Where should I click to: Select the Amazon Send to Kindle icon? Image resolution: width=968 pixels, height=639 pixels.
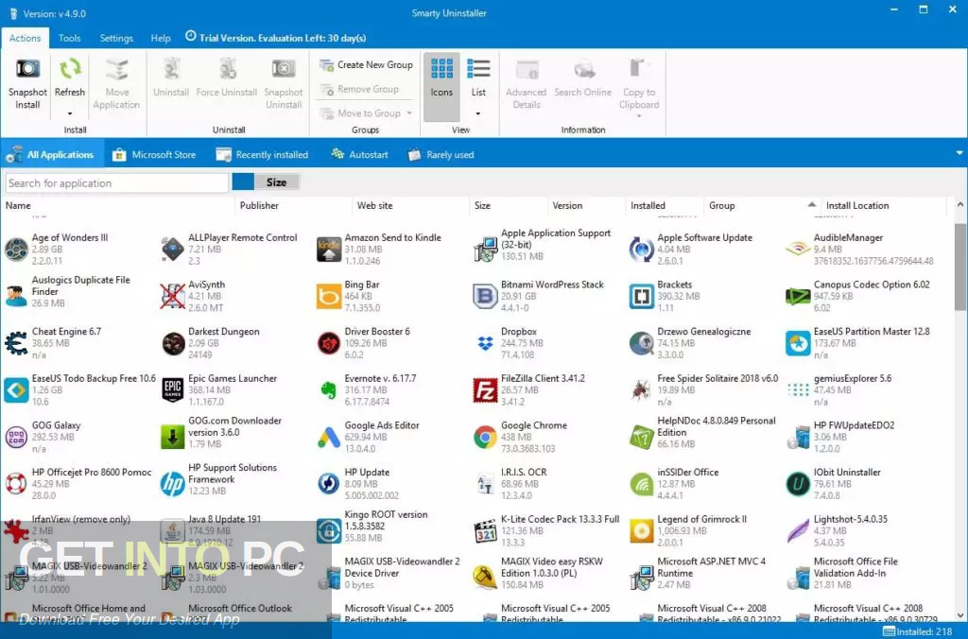tap(329, 250)
